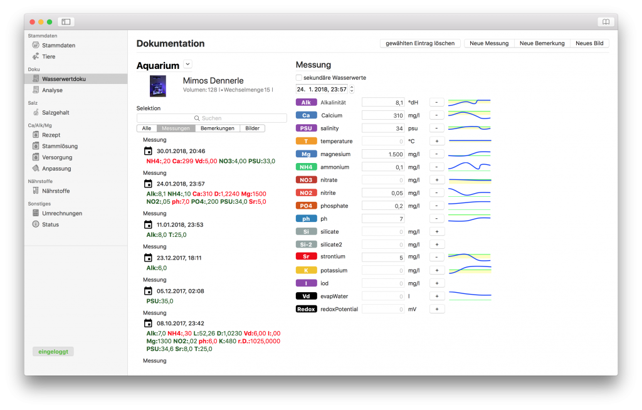Click the ammonium trend chart
The width and height of the screenshot is (642, 410).
point(469,167)
